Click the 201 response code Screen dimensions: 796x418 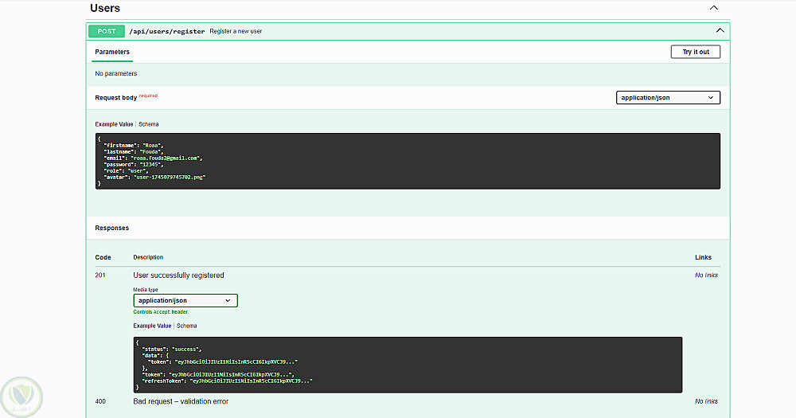coord(100,275)
